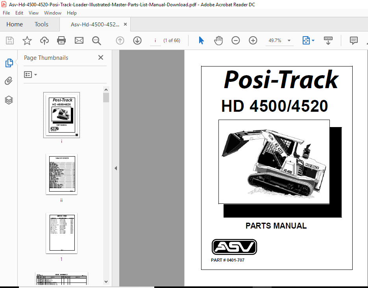
Task: Send file by email envelope icon
Action: coord(79,41)
